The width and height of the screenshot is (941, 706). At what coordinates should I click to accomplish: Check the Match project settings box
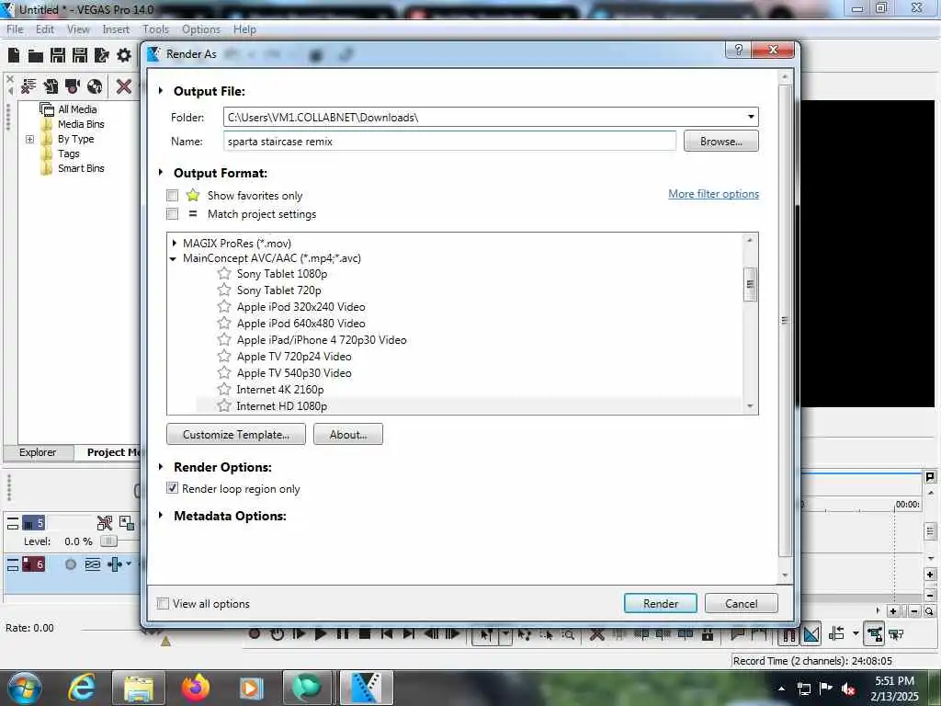tap(173, 213)
